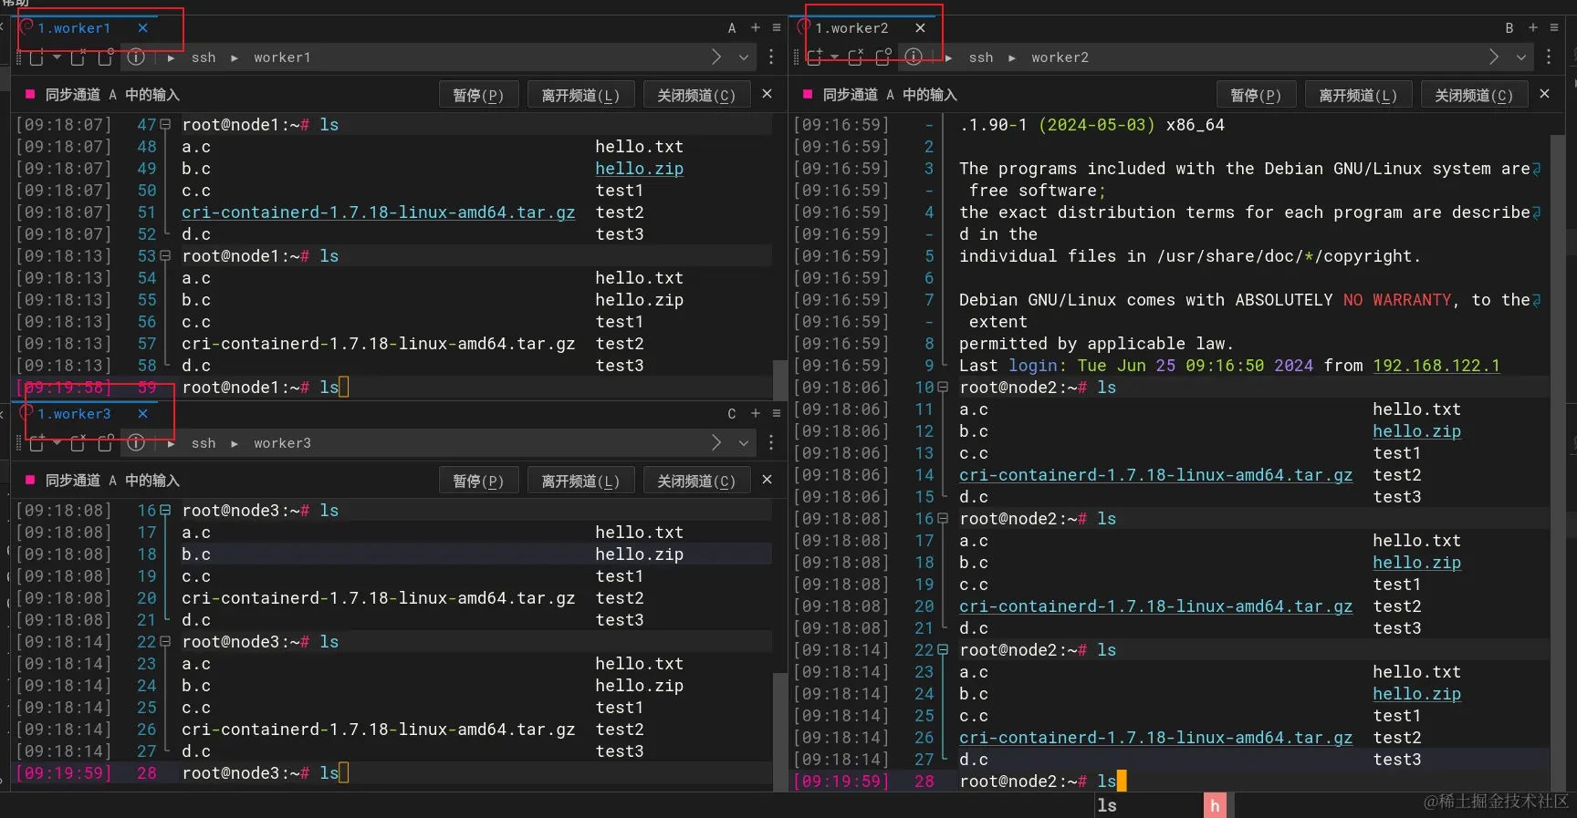Expand the new session dropdown arrow in worker1 toolbar
Image resolution: width=1577 pixels, height=818 pixels.
pyautogui.click(x=57, y=57)
